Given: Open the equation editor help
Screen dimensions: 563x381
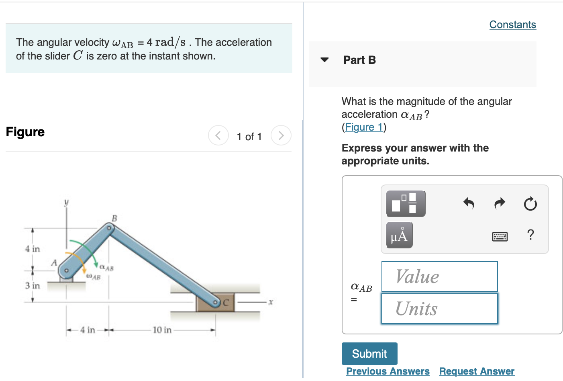Looking at the screenshot, I should pyautogui.click(x=530, y=235).
